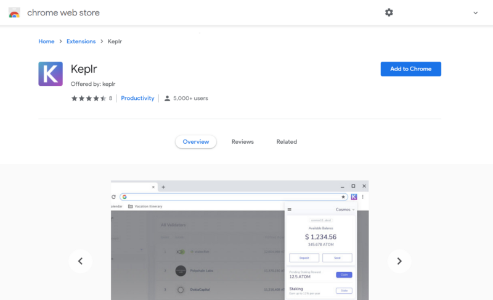Click the users person icon

coord(167,98)
